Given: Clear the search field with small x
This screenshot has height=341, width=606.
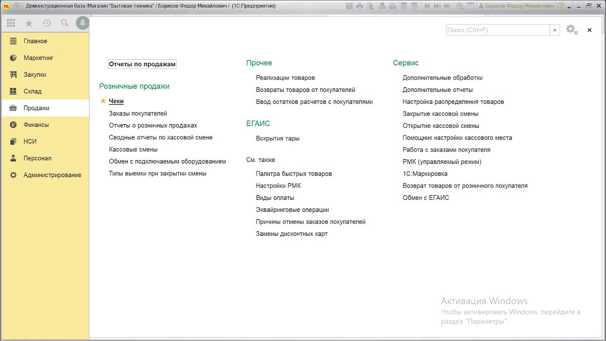Looking at the screenshot, I should click(555, 30).
